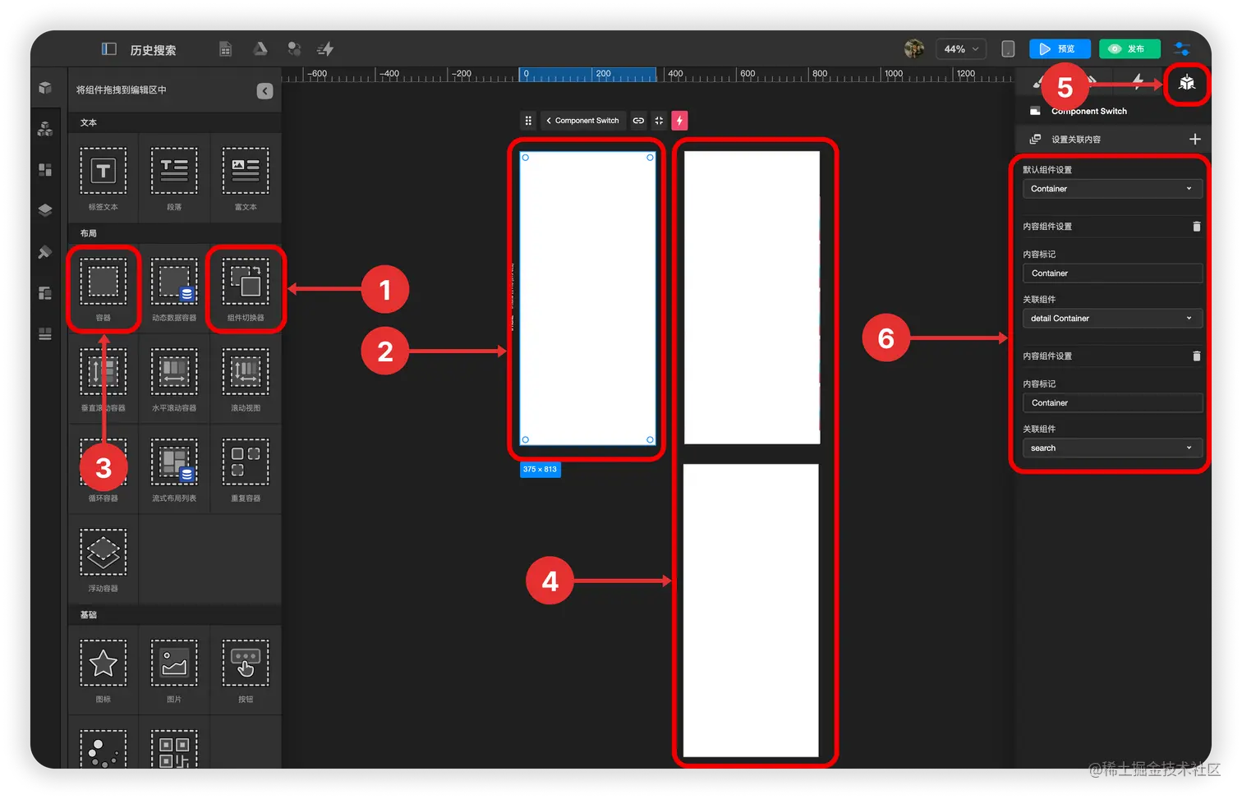The width and height of the screenshot is (1242, 799).
Task: Select the 流式布局列表 flow layout list
Action: 174,469
